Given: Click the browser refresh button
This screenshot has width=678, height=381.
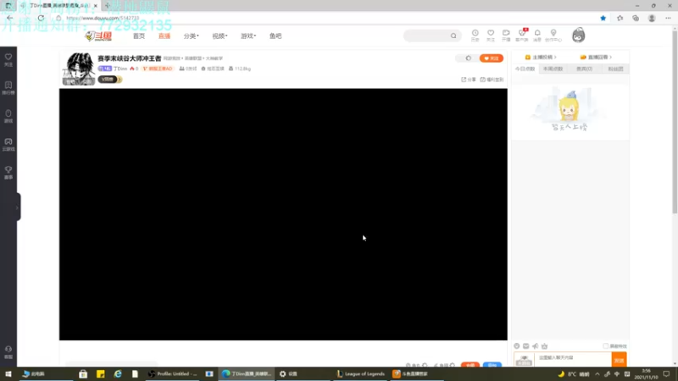Looking at the screenshot, I should pos(41,18).
